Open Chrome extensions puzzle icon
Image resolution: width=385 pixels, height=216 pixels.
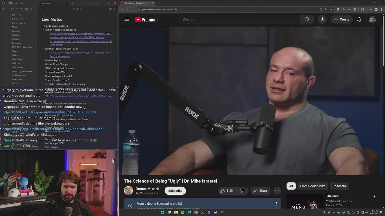(354, 9)
